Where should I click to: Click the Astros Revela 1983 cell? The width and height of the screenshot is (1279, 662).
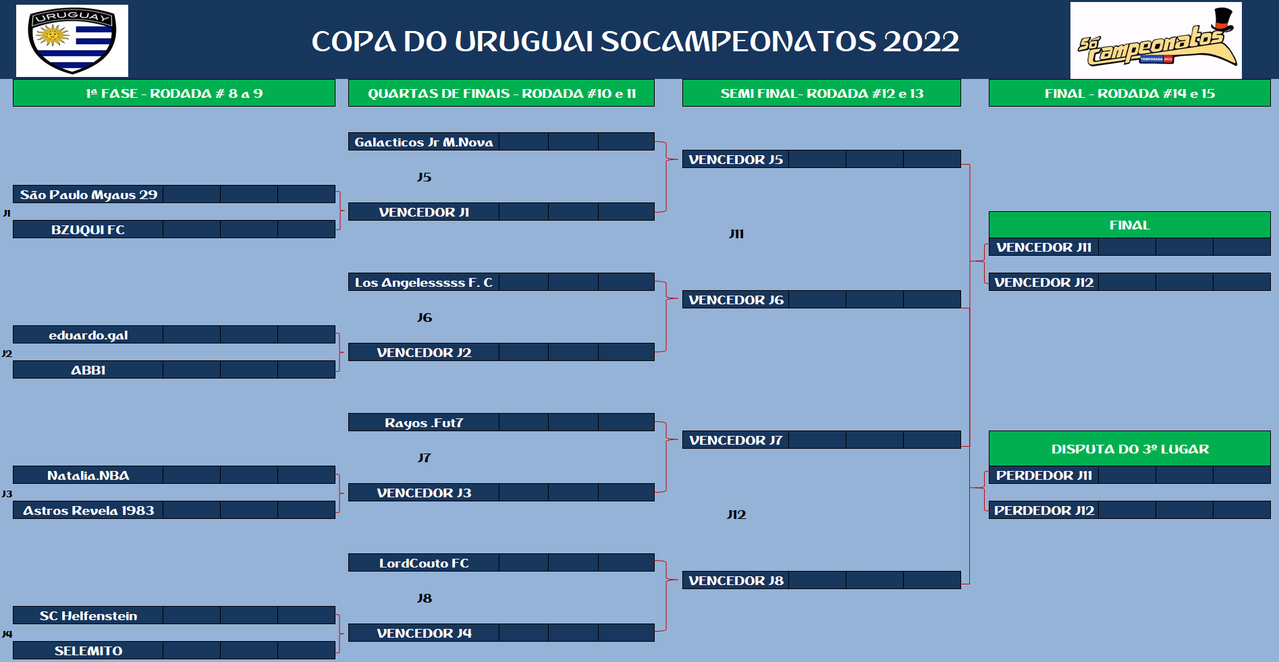point(88,510)
